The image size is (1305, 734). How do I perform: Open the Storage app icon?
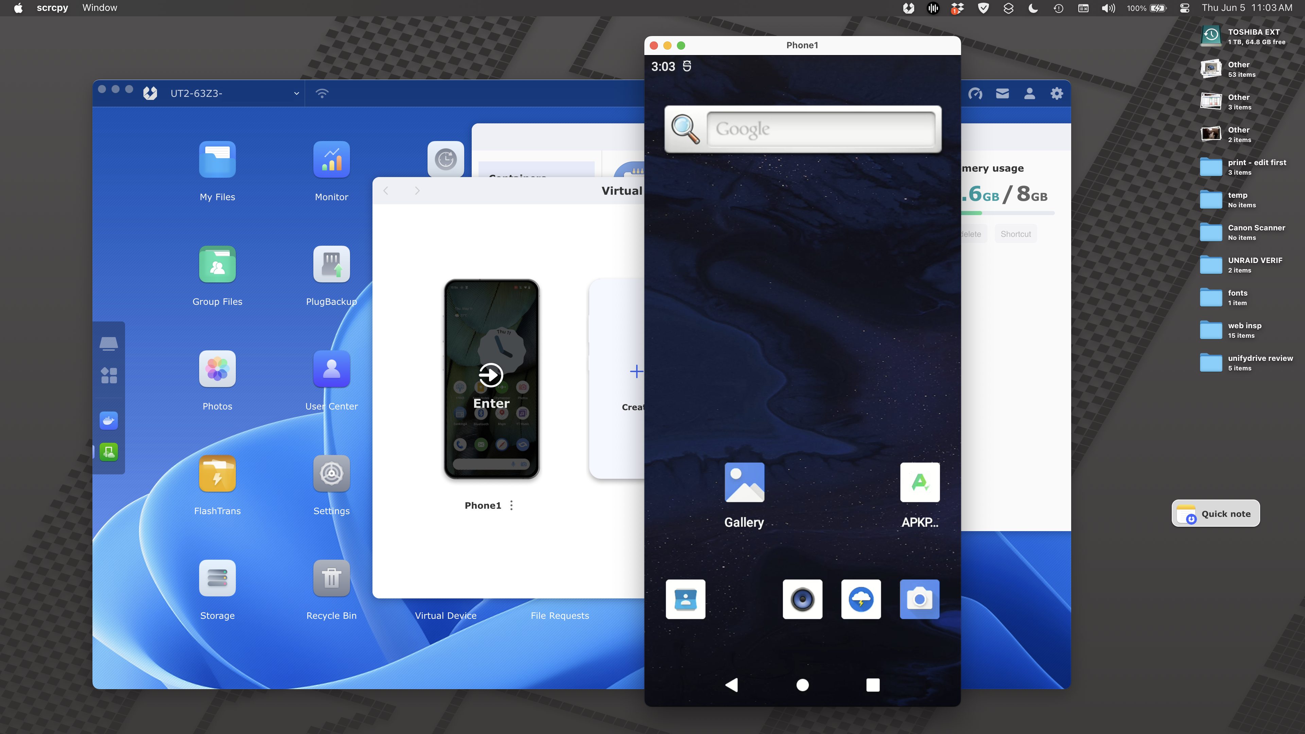click(217, 578)
